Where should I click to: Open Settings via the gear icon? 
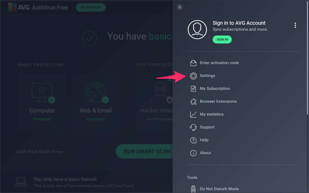click(193, 76)
